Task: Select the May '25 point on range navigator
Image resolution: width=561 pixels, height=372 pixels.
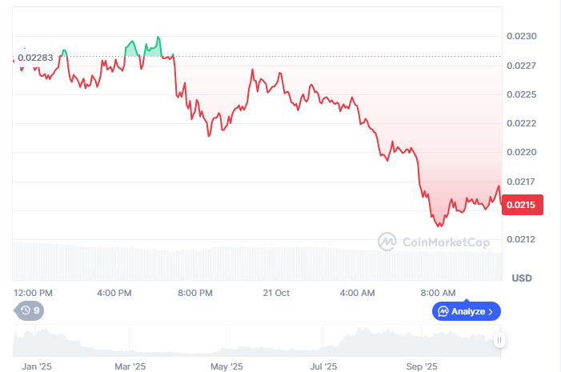Action: click(226, 366)
